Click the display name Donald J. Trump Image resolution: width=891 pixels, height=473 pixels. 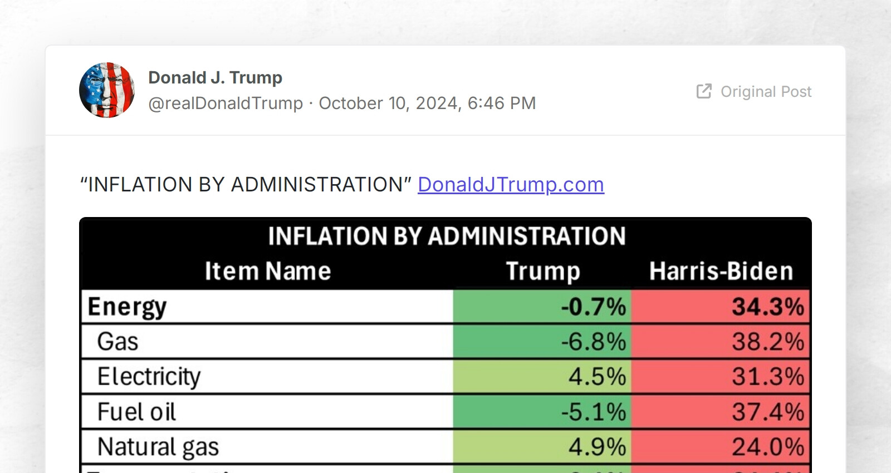click(215, 77)
